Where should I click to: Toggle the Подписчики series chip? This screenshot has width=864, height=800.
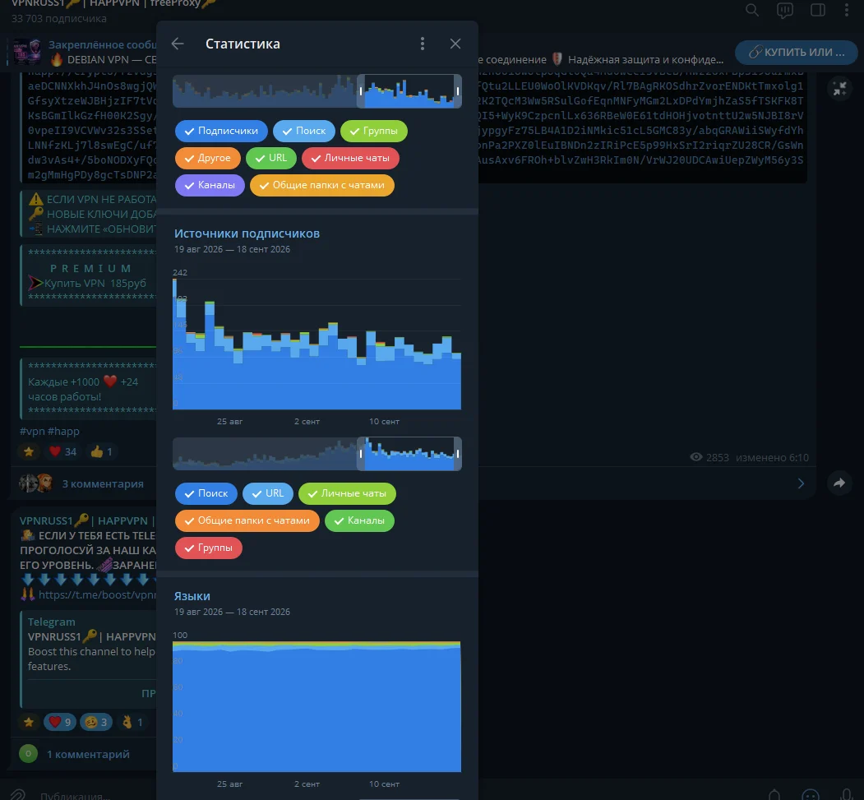click(x=221, y=131)
